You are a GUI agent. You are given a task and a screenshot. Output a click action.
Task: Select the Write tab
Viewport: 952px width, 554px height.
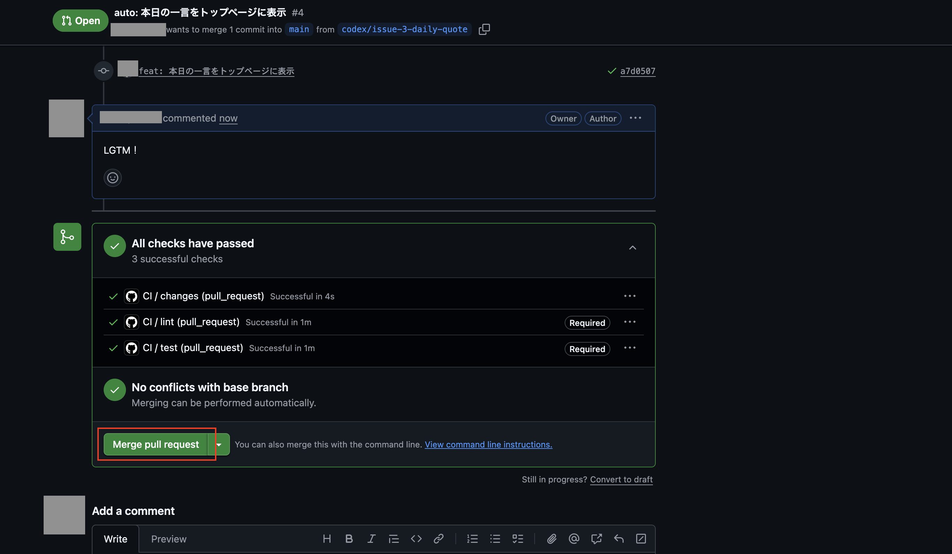point(116,539)
